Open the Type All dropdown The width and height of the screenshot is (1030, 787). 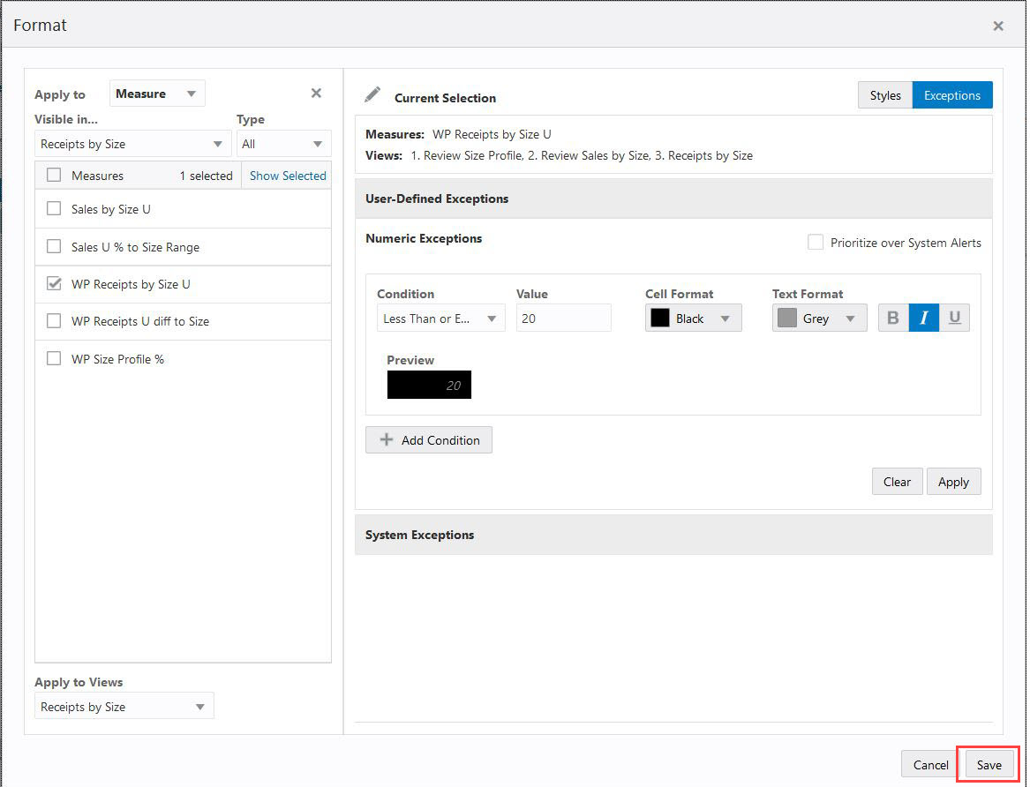point(284,144)
